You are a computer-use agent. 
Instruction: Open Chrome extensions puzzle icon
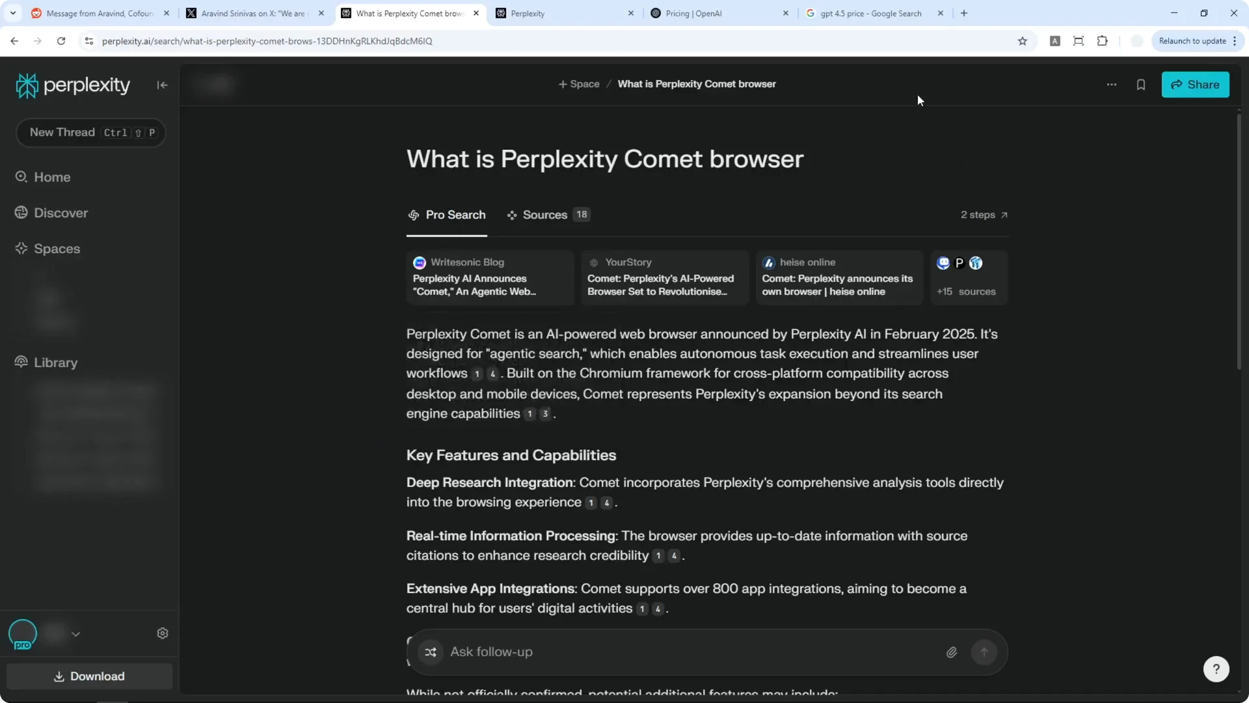point(1103,41)
